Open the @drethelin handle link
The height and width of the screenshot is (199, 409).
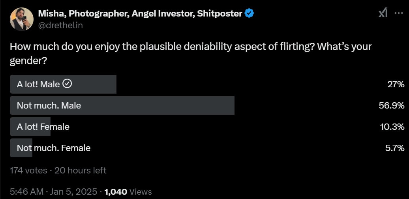tap(60, 25)
